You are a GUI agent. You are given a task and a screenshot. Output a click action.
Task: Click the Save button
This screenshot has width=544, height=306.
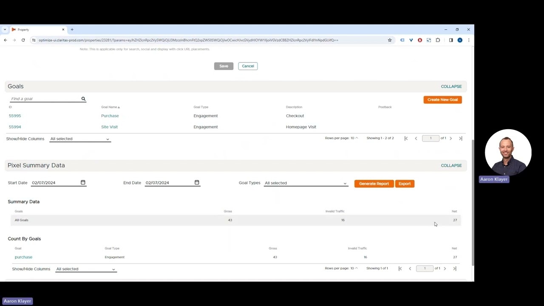[x=224, y=66]
